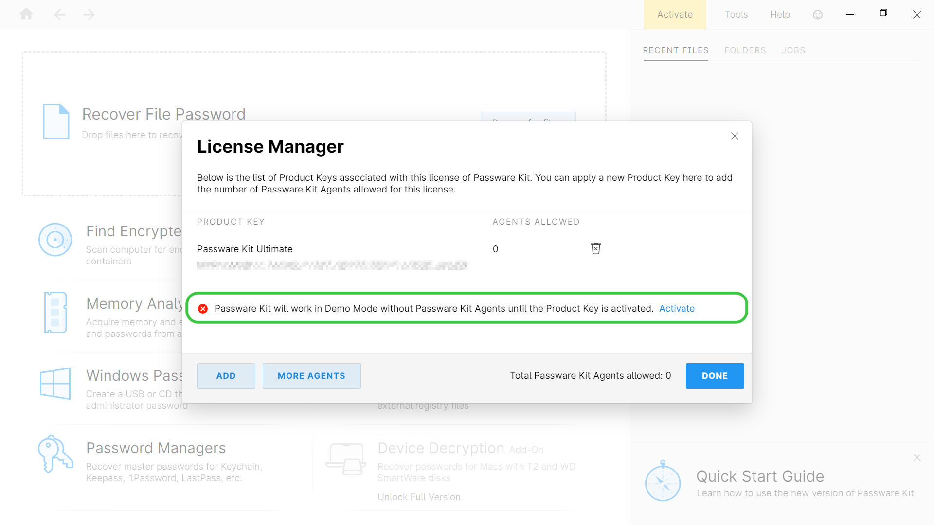Viewport: 934px width, 525px height.
Task: Activate the Product Key via the Activate link
Action: [x=677, y=308]
